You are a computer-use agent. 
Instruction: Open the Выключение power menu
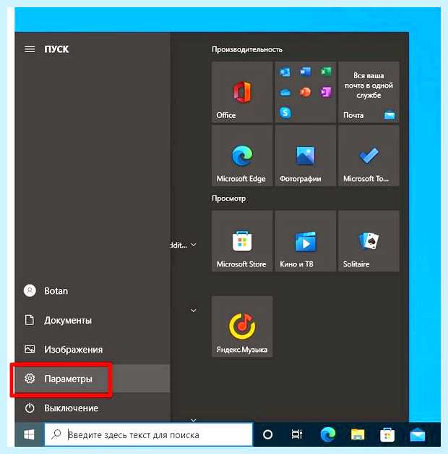coord(92,408)
